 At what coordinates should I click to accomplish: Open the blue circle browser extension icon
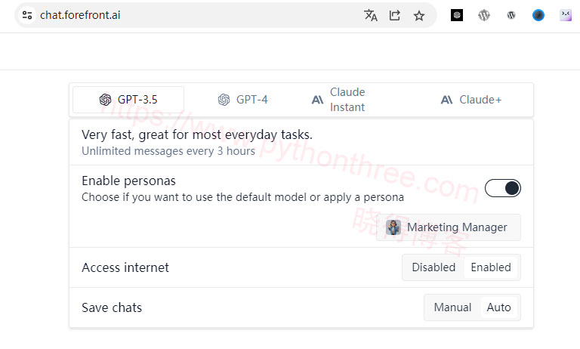coord(538,15)
